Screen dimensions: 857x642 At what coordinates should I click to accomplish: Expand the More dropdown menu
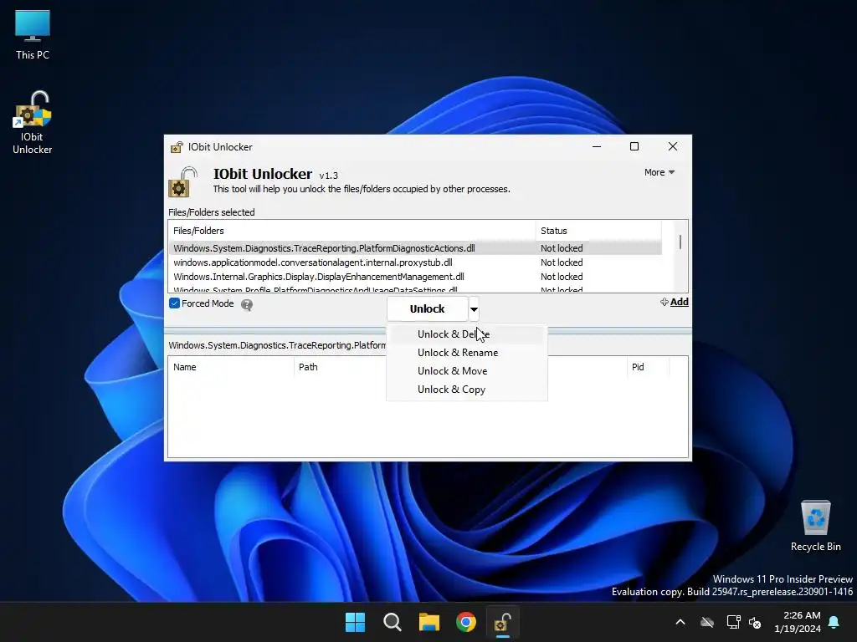tap(659, 172)
